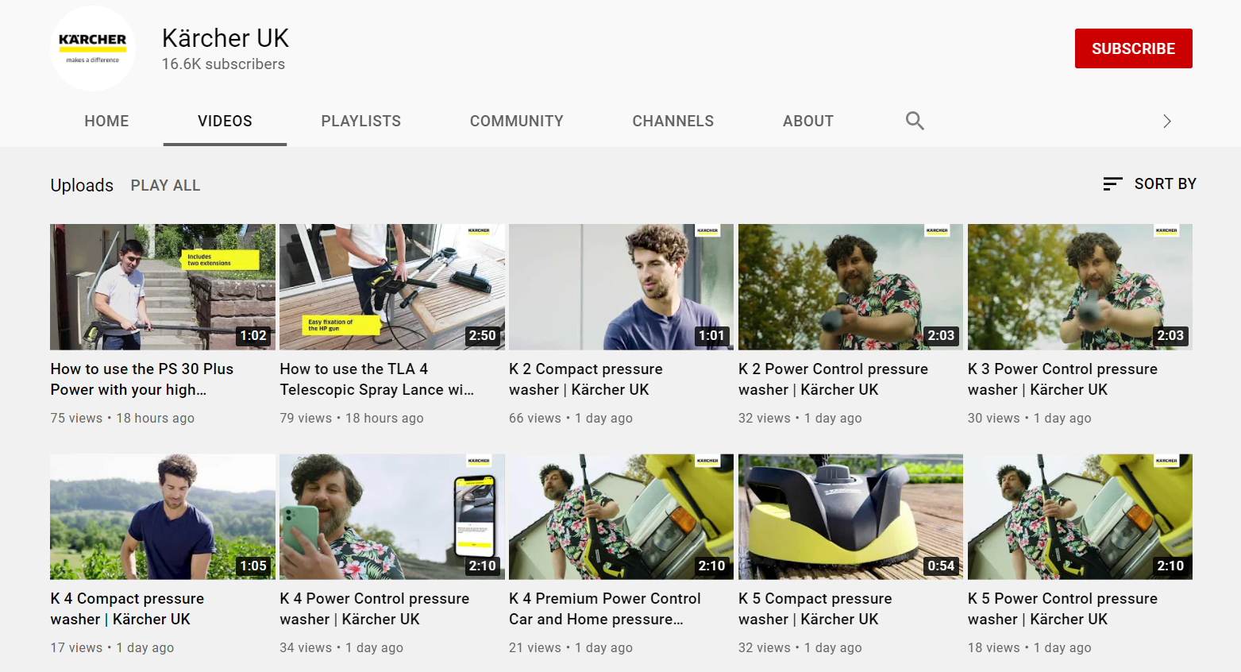The image size is (1241, 672).
Task: Open K 4 Power Control pressure washer title
Action: [374, 609]
